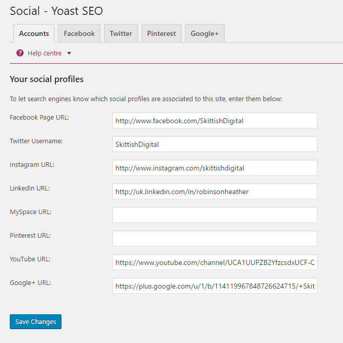Click the Google+ URL text field
Image resolution: width=343 pixels, height=343 pixels.
215,286
